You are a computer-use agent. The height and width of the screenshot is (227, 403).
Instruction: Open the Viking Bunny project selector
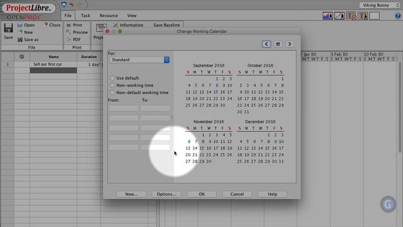pos(380,5)
